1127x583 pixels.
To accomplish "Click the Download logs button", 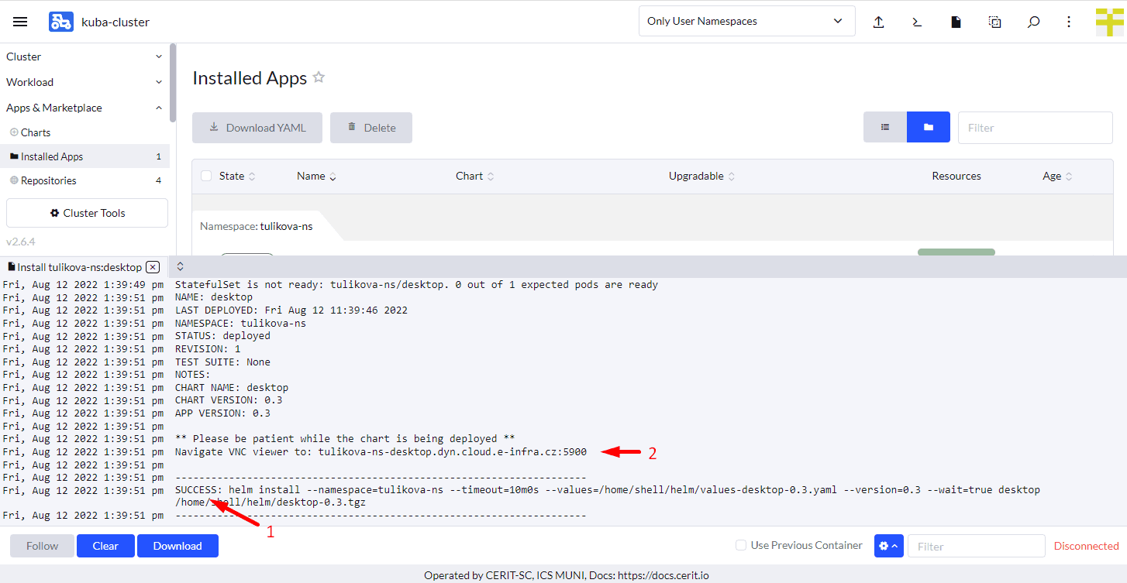I will 177,546.
